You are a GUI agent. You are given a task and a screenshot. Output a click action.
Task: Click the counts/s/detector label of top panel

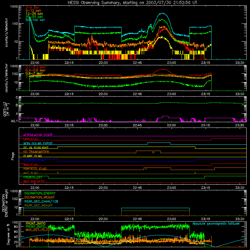pyautogui.click(x=6, y=32)
